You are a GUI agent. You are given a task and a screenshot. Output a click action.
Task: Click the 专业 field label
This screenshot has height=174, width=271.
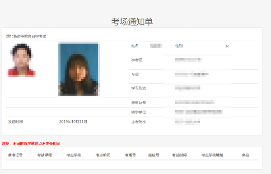point(135,74)
